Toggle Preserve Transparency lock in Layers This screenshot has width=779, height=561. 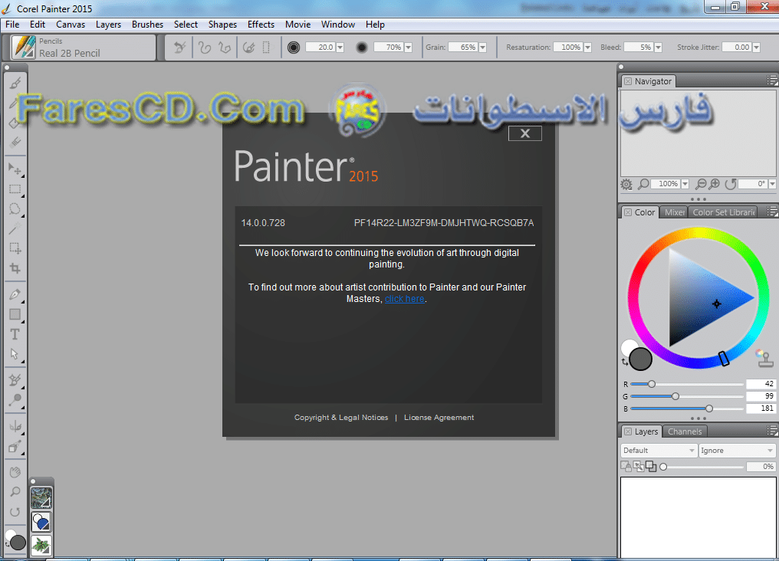point(626,466)
